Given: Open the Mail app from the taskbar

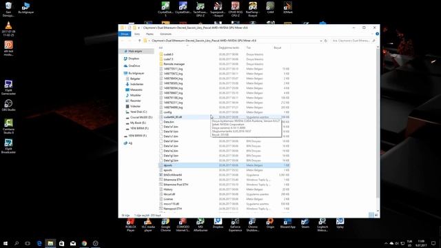Looking at the screenshot, I should point(73,243).
